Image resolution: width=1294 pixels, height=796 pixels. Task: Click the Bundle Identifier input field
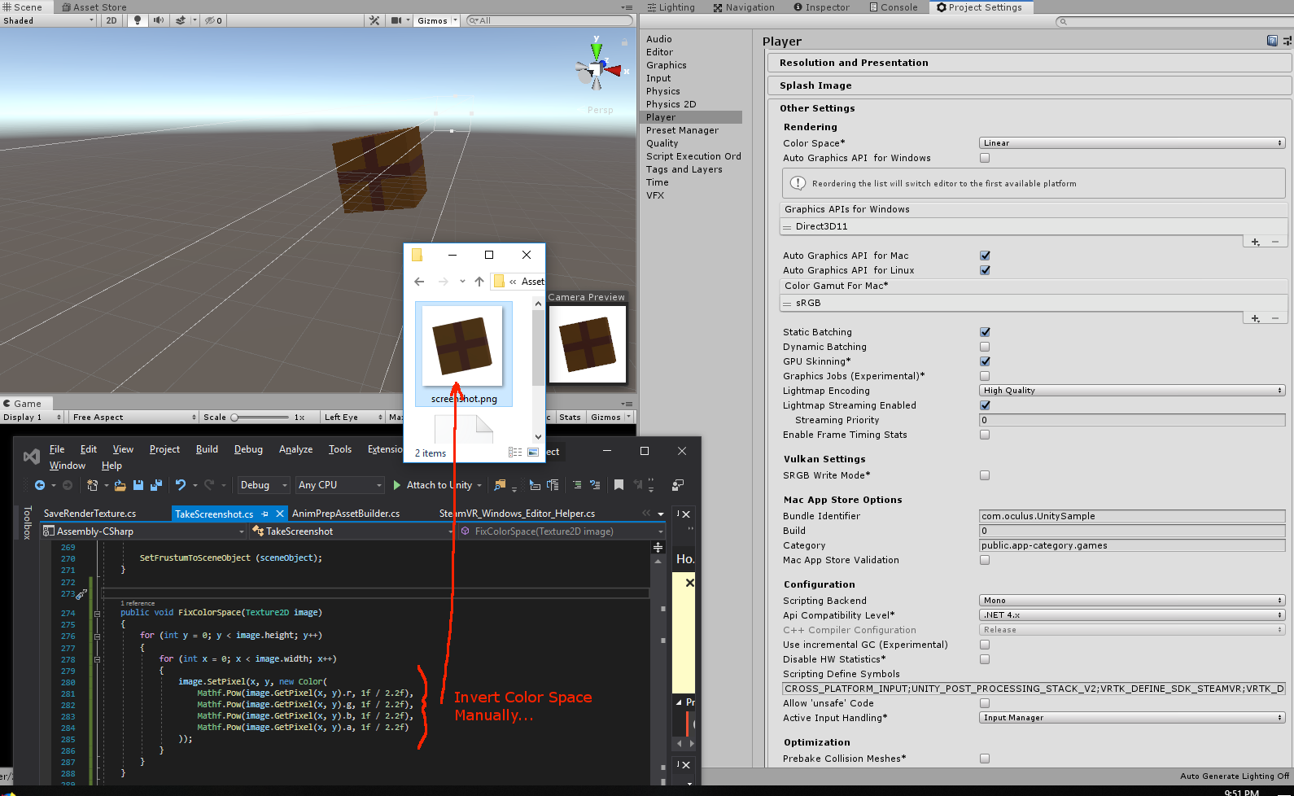(x=1132, y=516)
